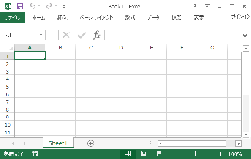The width and height of the screenshot is (251, 159).
Task: Open Customize Quick Access Toolbar dropdown
Action: (64, 7)
